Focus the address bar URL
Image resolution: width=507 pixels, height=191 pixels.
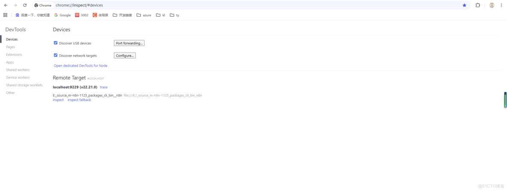(79, 5)
